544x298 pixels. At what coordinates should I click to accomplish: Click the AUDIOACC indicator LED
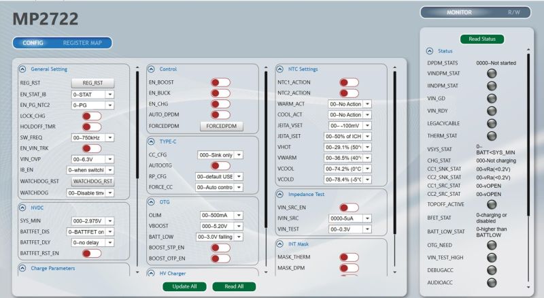click(x=492, y=283)
